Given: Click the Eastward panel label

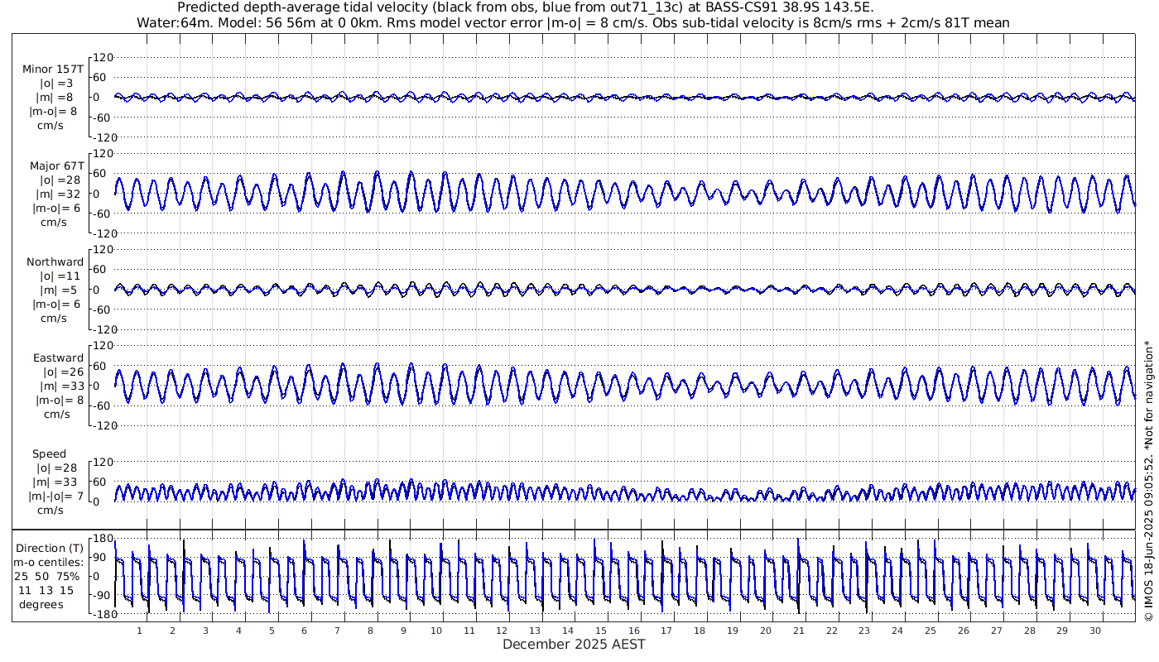Looking at the screenshot, I should tap(58, 358).
